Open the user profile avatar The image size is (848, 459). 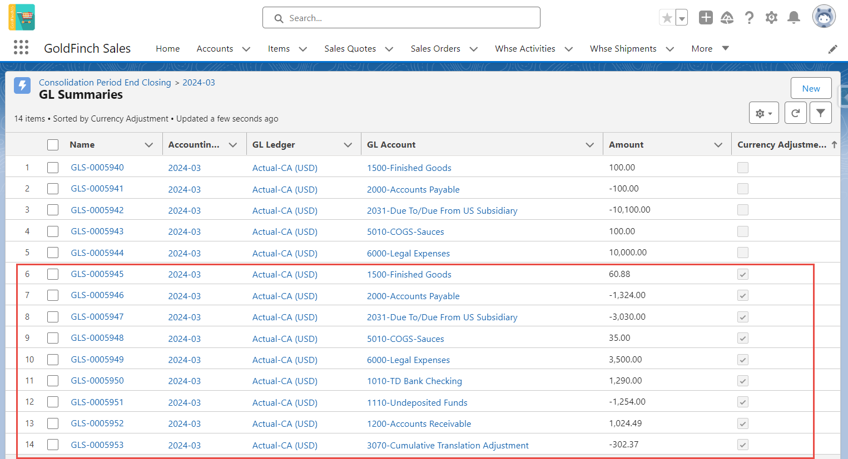pos(824,17)
